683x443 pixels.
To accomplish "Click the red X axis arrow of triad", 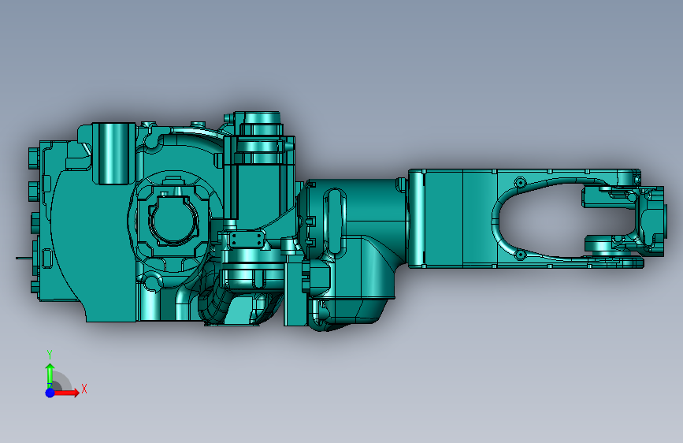I will pos(66,393).
